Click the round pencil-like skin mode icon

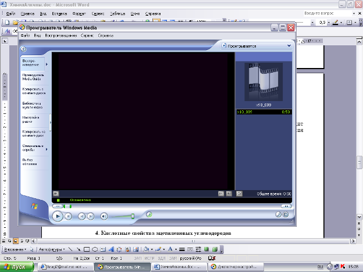click(278, 214)
